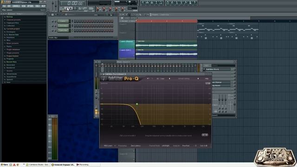Screen dimensions: 297x167
Task: Expand the Mixer presets folder
Action: click(x=13, y=43)
